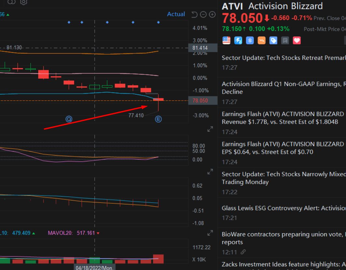This screenshot has height=270, width=346.
Task: Click the blue lightning icon
Action: coord(238,40)
